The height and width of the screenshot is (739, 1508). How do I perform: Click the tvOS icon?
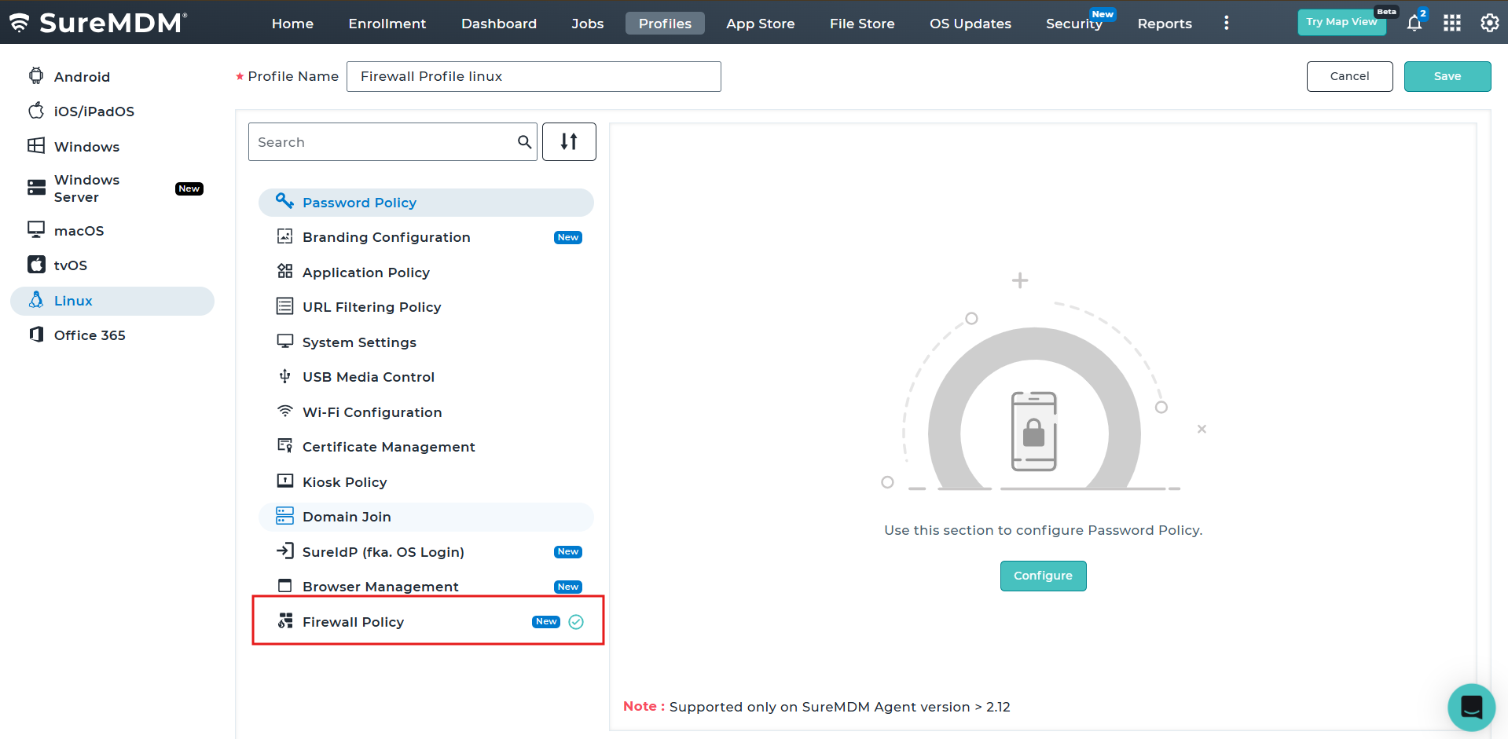[36, 265]
